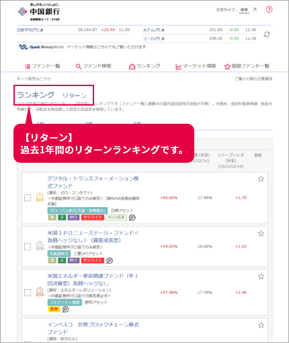Open デジタル・トランスフォーメーション株式ファンド details
The image size is (289, 343).
[x=93, y=182]
